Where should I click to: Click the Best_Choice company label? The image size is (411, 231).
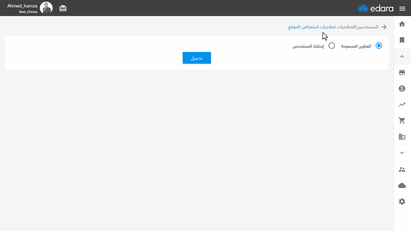click(x=28, y=12)
